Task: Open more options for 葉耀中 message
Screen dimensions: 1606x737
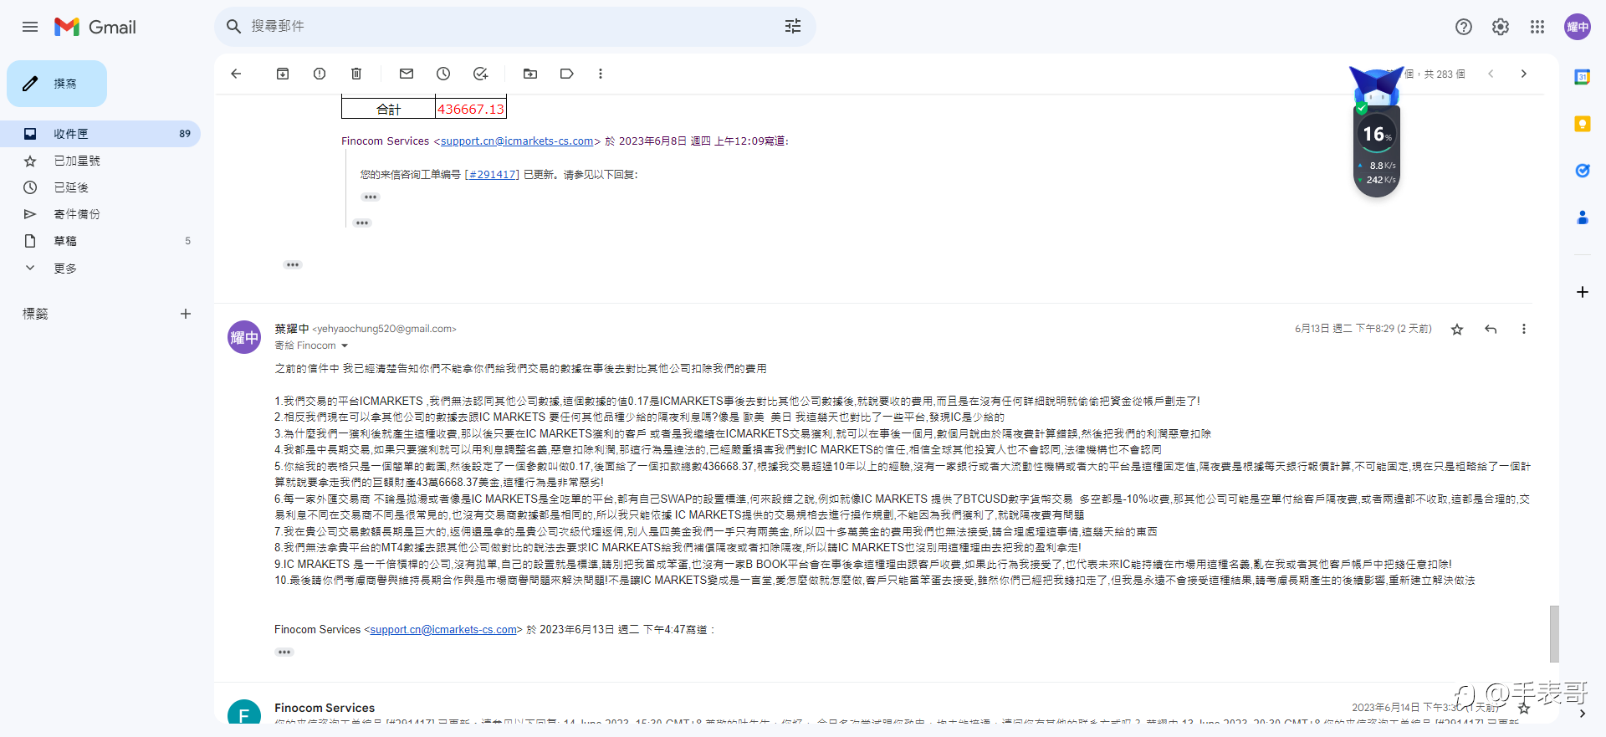Action: pyautogui.click(x=1524, y=330)
